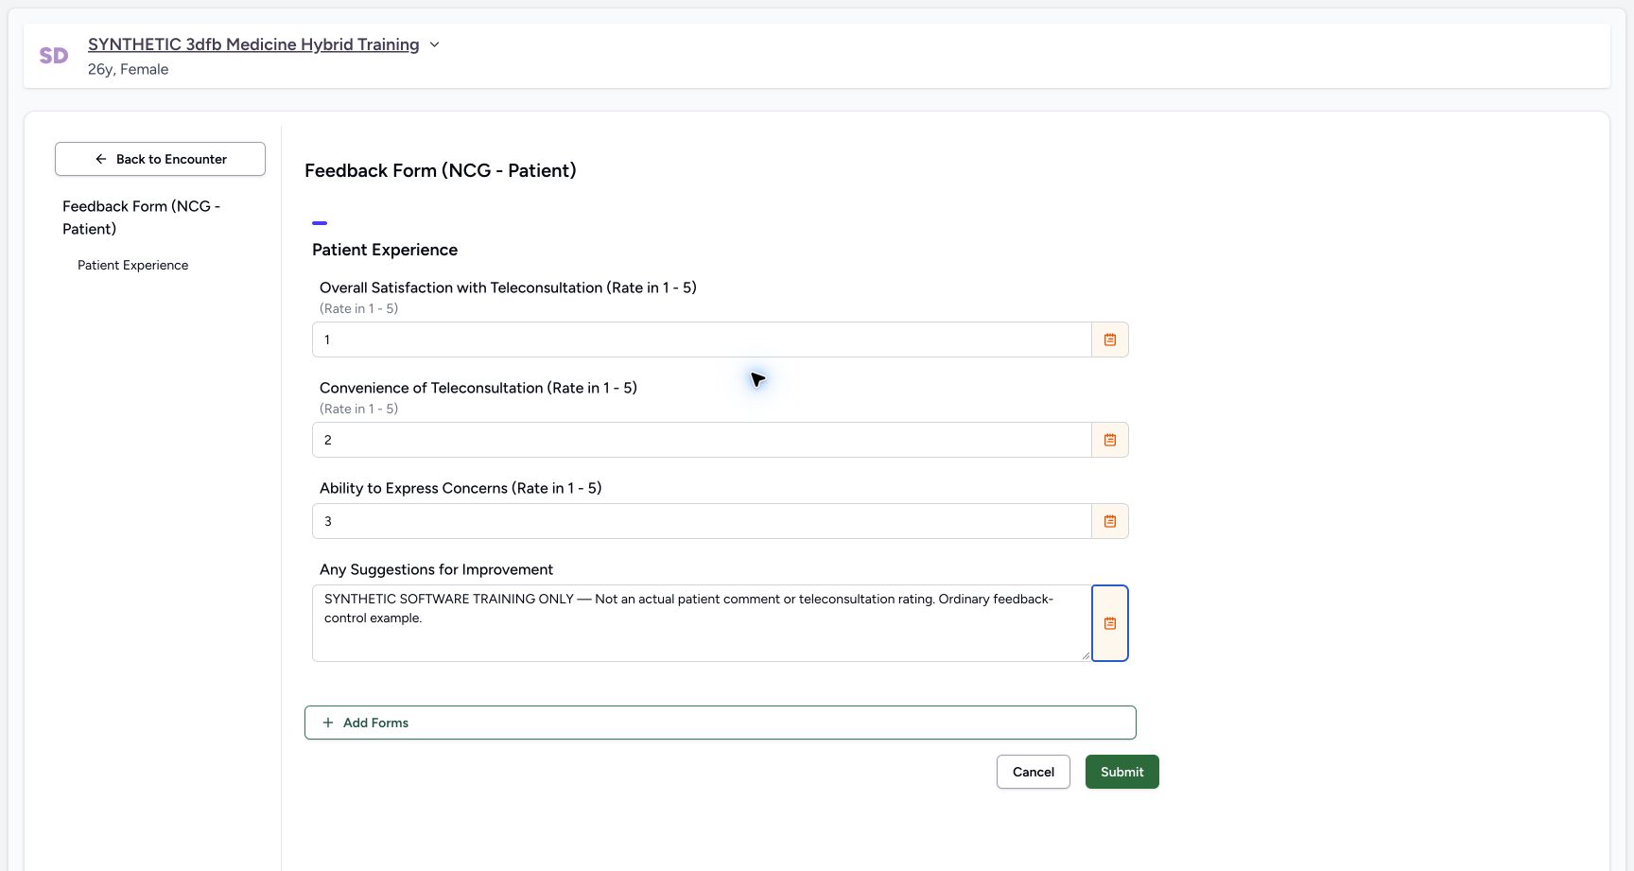
Task: Open notes icon for Ability to Express Concerns
Action: click(x=1110, y=521)
